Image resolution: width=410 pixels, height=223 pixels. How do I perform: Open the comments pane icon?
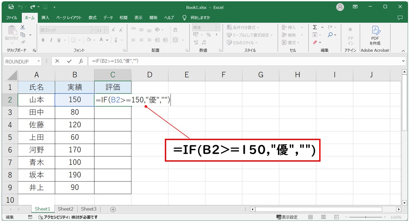[x=400, y=18]
